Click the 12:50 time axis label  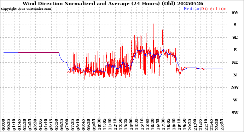[x=121, y=125]
